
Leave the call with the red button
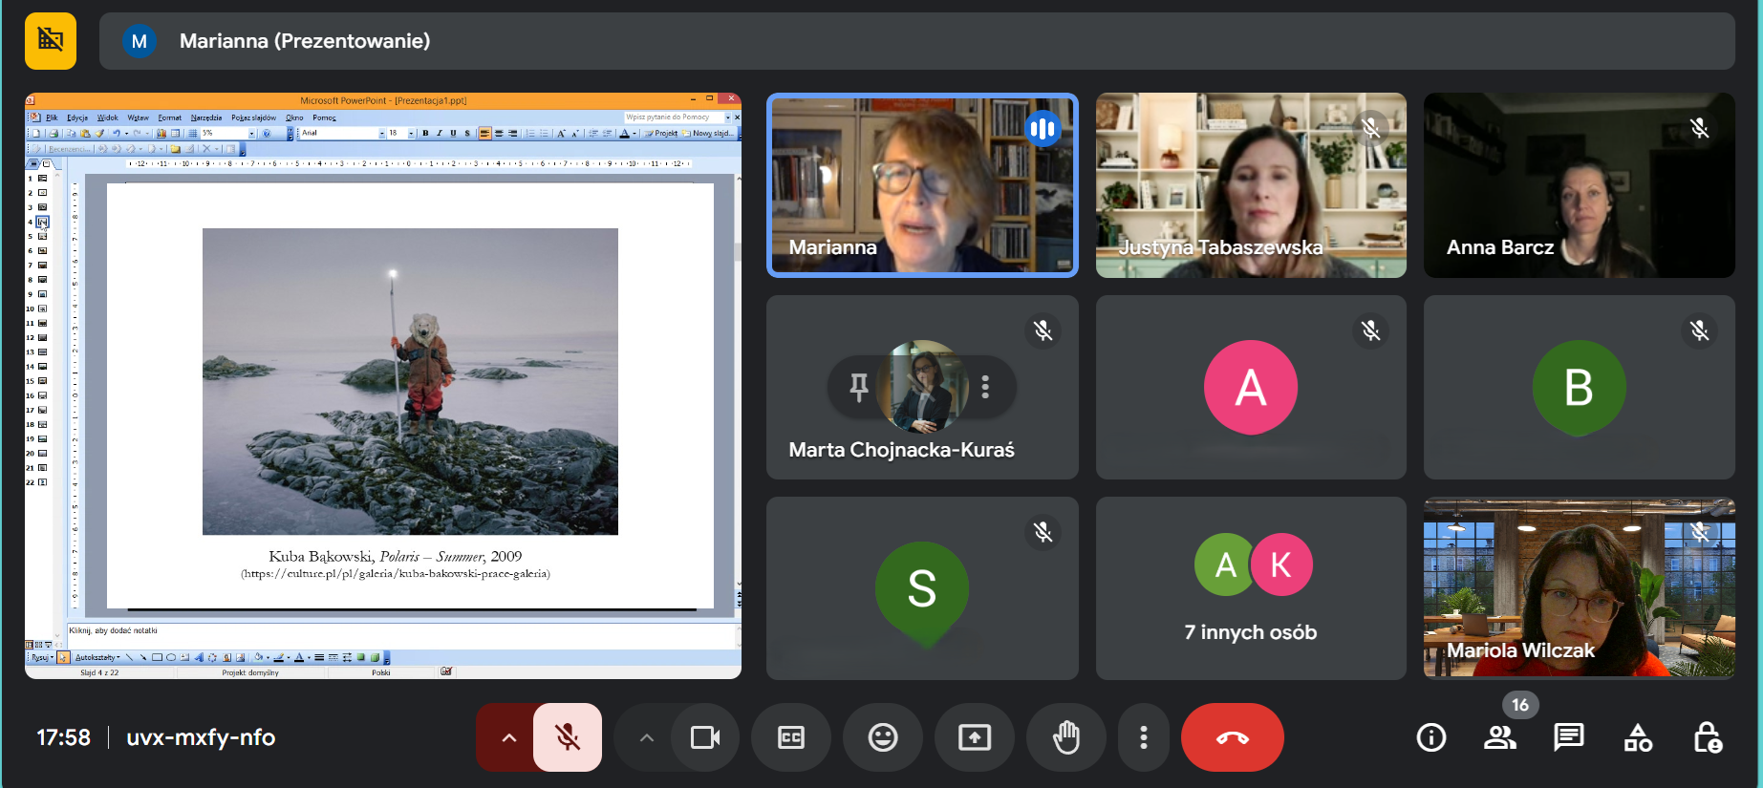pyautogui.click(x=1232, y=737)
